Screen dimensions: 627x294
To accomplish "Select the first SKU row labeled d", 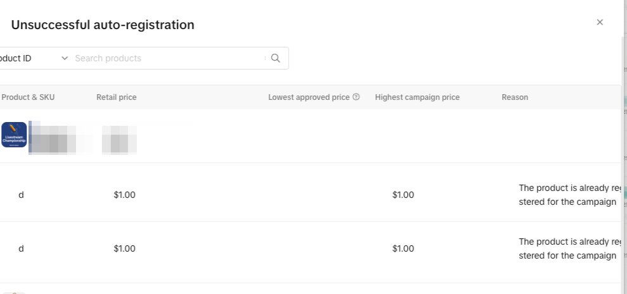I will pos(21,195).
